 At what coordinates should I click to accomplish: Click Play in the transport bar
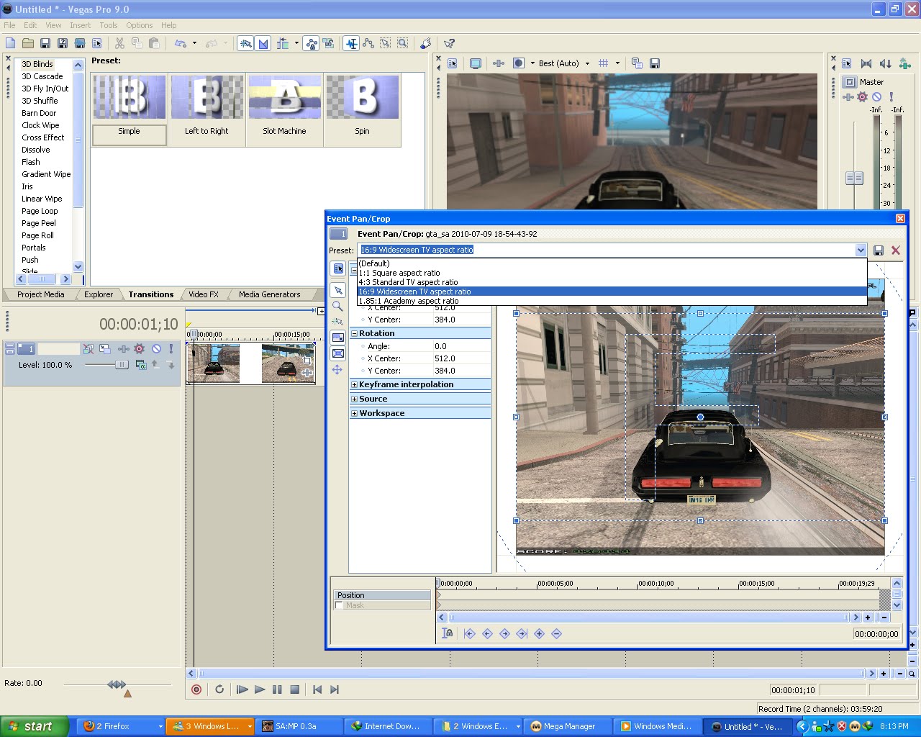tap(260, 689)
